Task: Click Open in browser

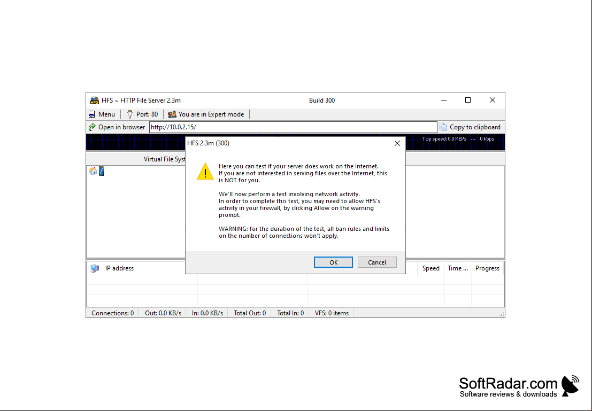Action: point(117,127)
